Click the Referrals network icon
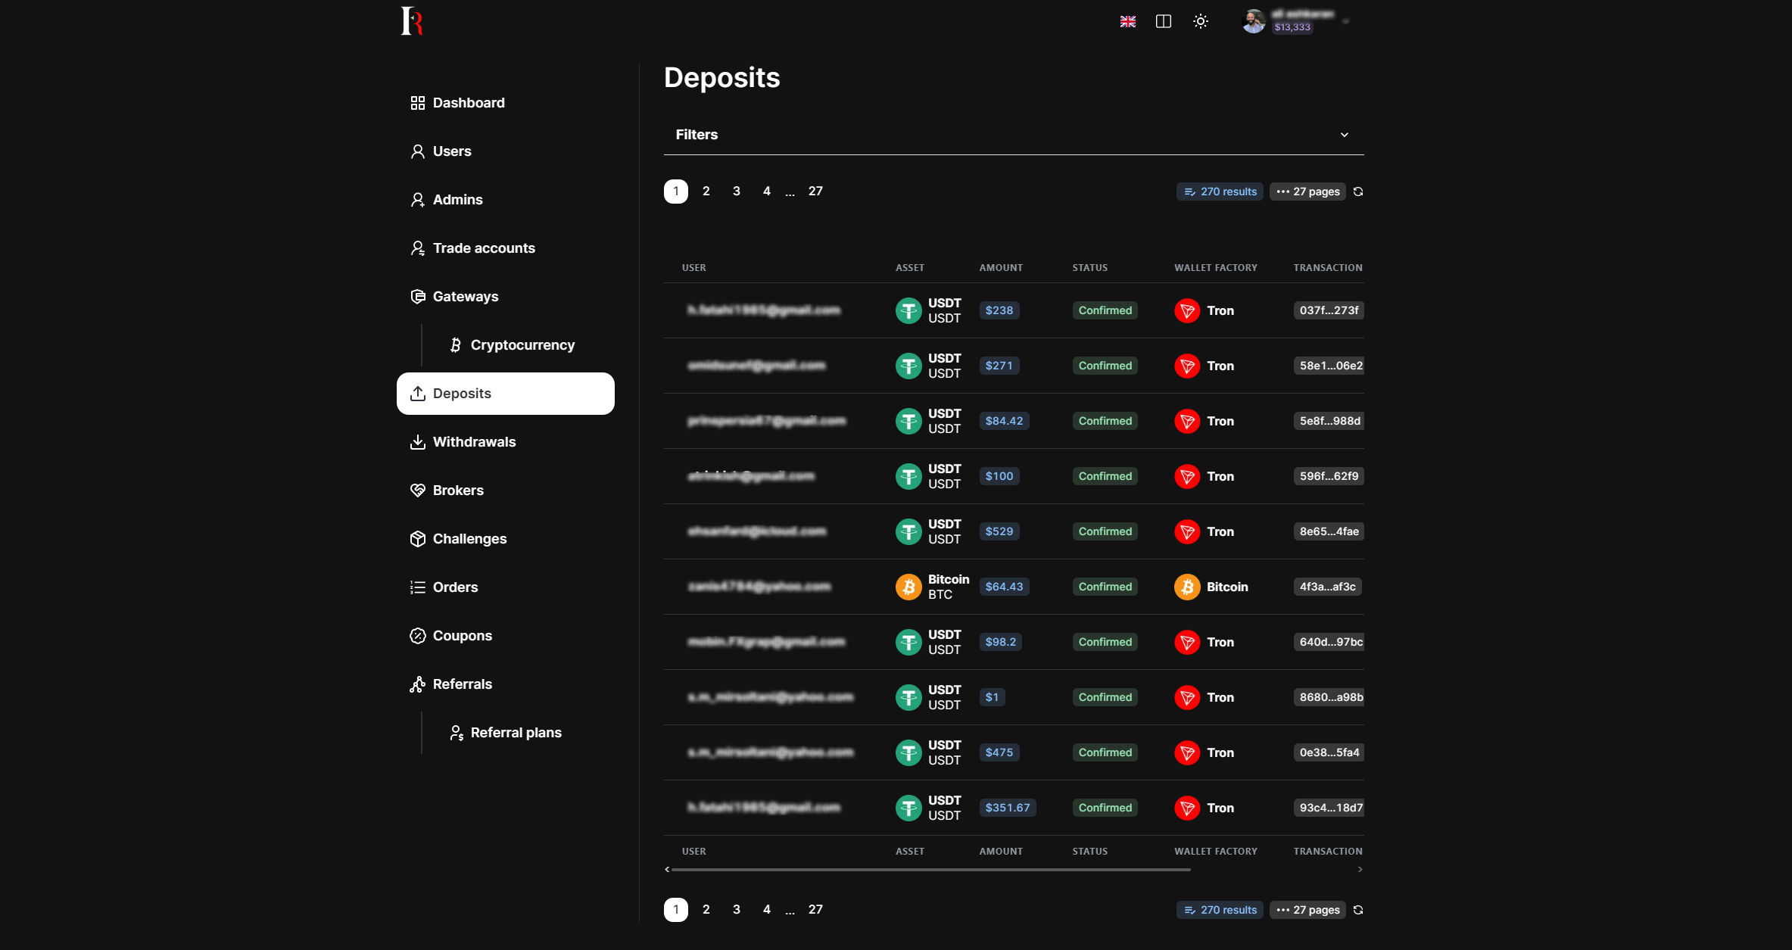The image size is (1792, 950). [x=417, y=684]
